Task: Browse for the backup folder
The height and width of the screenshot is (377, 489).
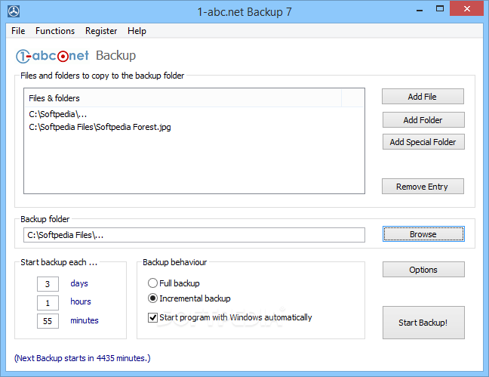Action: point(423,234)
